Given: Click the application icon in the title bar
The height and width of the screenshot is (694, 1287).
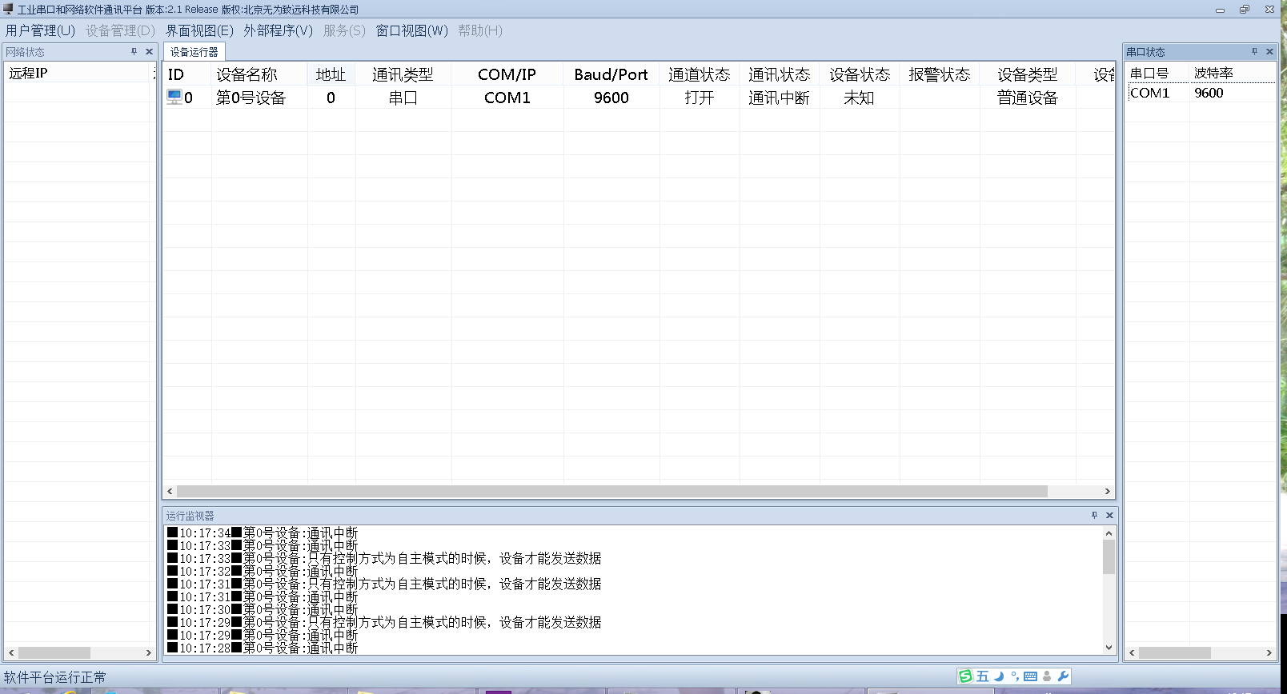Looking at the screenshot, I should click(8, 9).
